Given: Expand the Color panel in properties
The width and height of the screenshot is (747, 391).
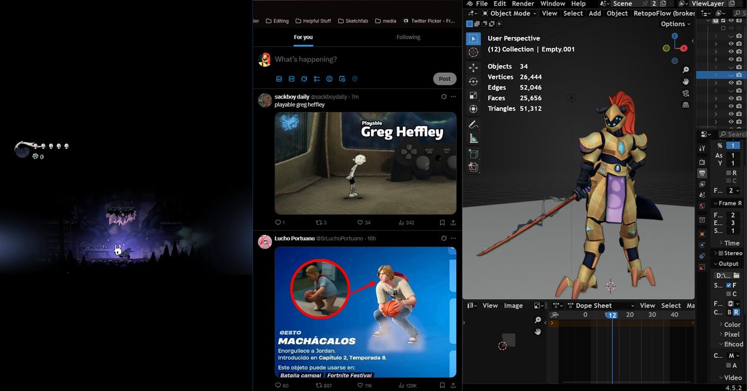Looking at the screenshot, I should (728, 324).
